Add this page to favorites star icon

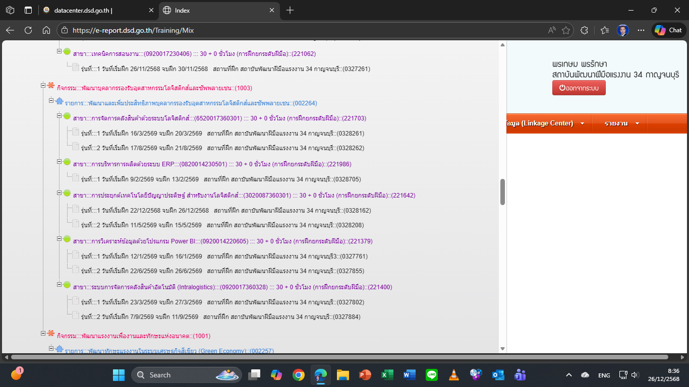(566, 30)
